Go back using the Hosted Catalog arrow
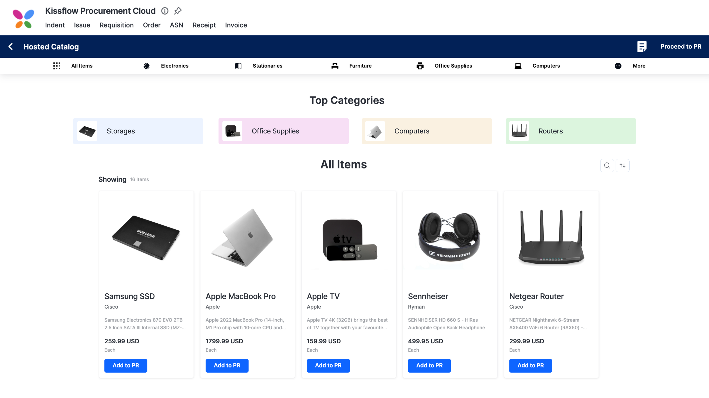Viewport: 709px width, 398px height. click(11, 46)
